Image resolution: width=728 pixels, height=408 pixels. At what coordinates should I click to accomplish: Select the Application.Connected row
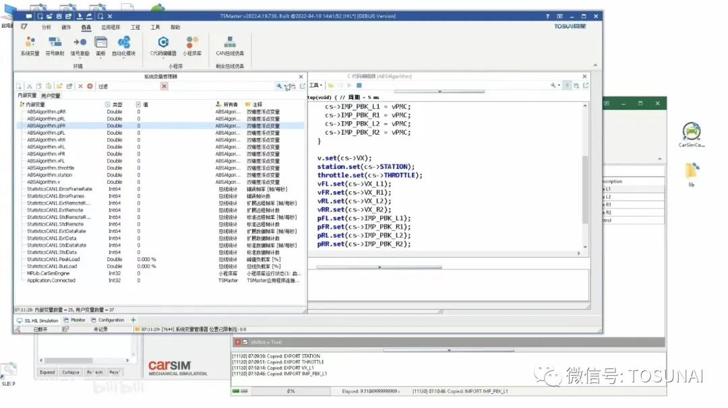[160, 281]
